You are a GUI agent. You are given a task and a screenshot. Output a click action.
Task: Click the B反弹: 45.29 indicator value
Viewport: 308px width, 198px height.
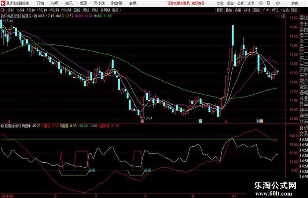coord(31,126)
